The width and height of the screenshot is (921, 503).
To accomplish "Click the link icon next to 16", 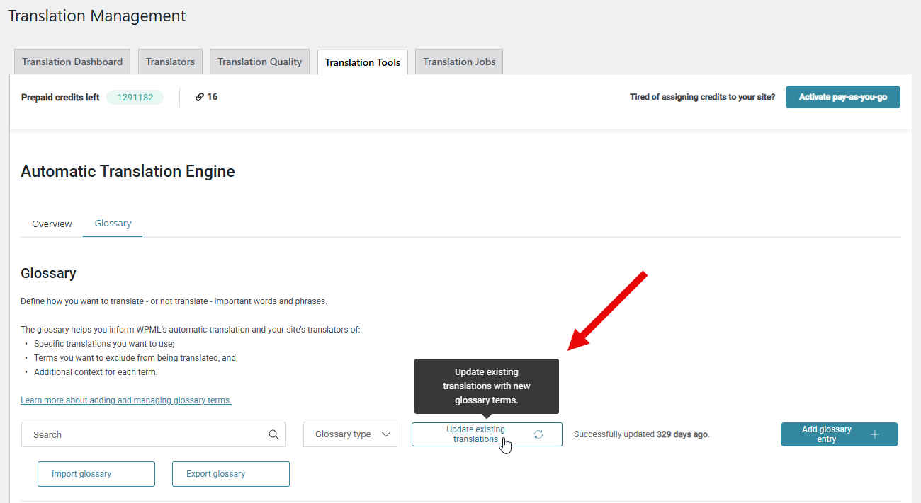I will click(x=200, y=97).
